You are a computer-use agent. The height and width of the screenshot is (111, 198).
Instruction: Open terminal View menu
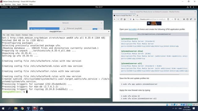coord(12,35)
